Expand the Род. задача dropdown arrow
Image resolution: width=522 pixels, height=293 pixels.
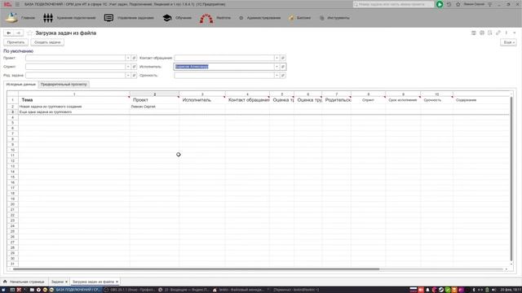(128, 76)
